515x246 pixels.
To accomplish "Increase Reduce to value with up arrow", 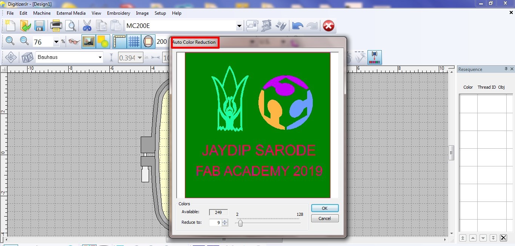I will coord(225,221).
